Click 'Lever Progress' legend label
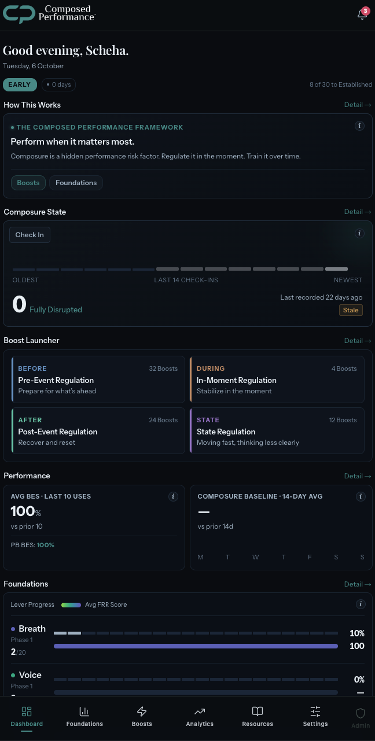375x741 pixels. pos(32,604)
